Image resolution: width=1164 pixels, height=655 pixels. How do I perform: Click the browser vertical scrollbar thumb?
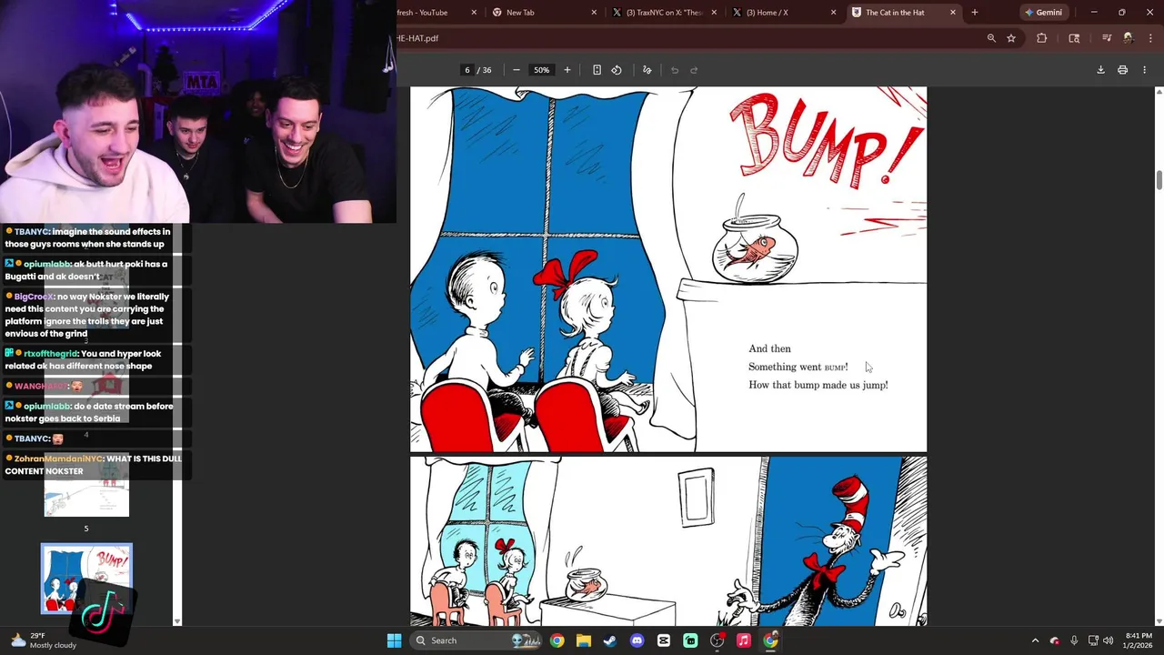pos(1159,179)
